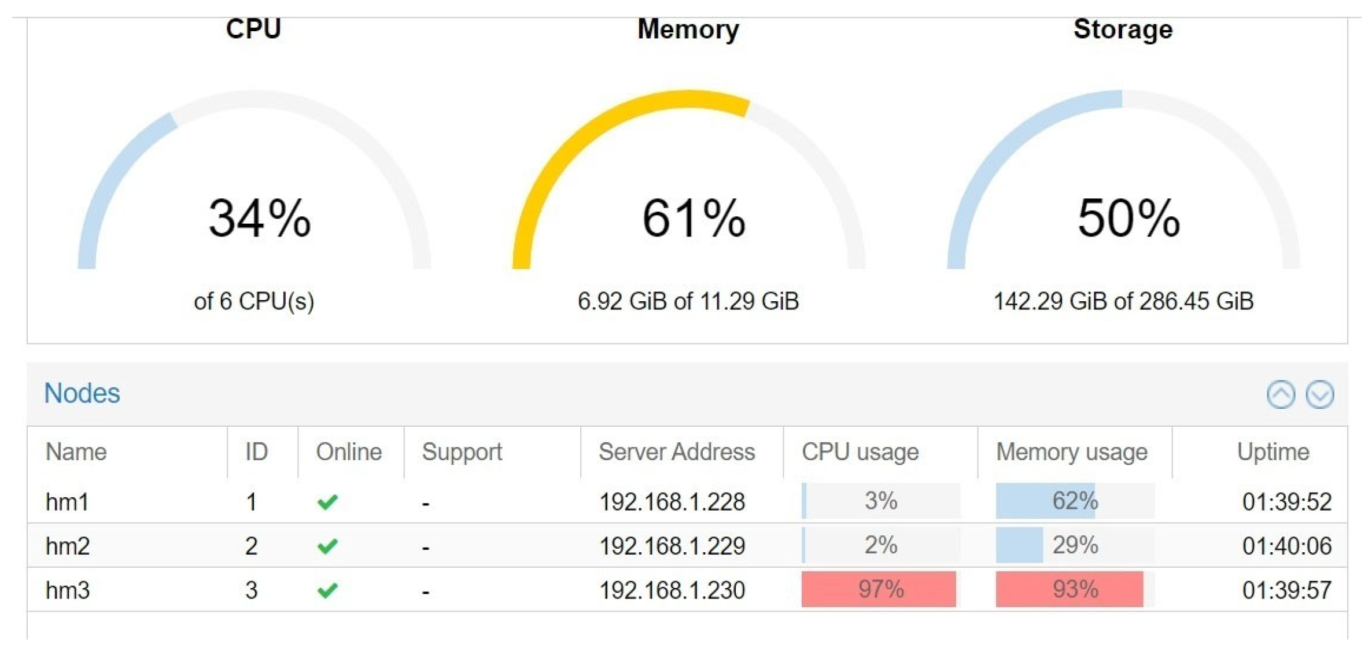Sort by Server Address column header
This screenshot has height=669, width=1372.
[x=677, y=452]
